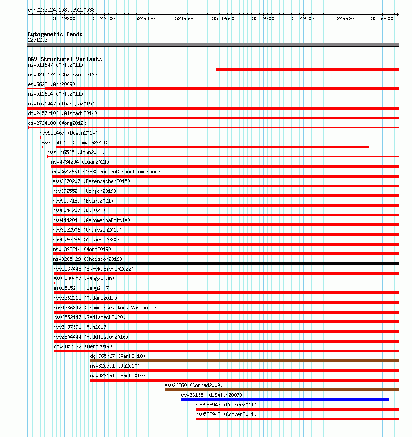The height and width of the screenshot is (437, 412).
Task: Click nsv829191 (Park2010) label
Action: click(118, 375)
